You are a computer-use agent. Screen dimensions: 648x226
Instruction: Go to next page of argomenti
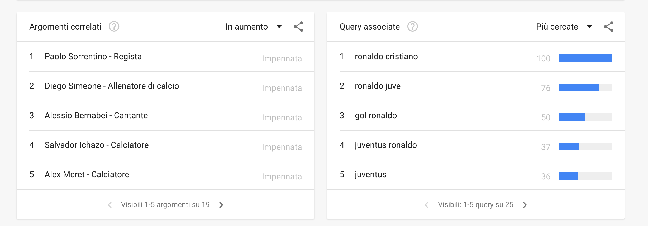click(x=221, y=205)
